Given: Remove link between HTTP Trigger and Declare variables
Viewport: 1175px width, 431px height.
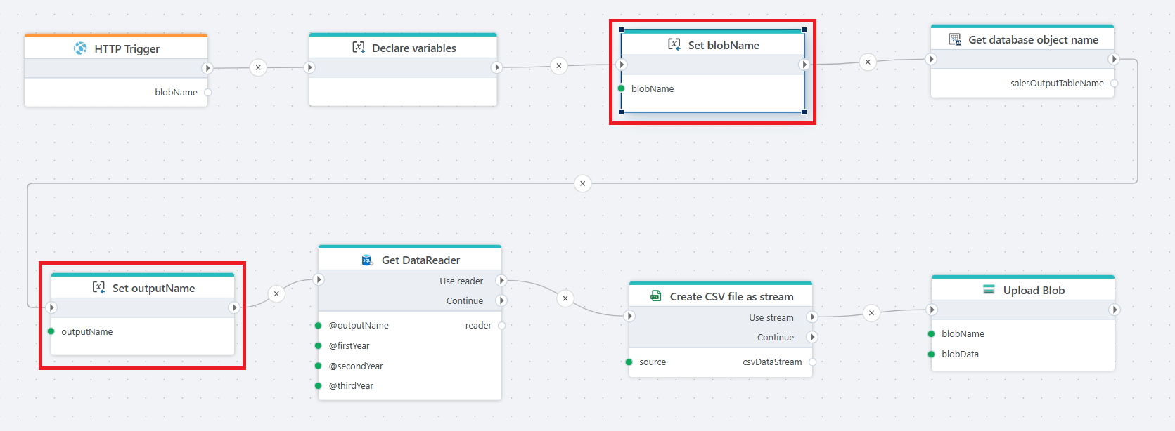Looking at the screenshot, I should pos(258,68).
